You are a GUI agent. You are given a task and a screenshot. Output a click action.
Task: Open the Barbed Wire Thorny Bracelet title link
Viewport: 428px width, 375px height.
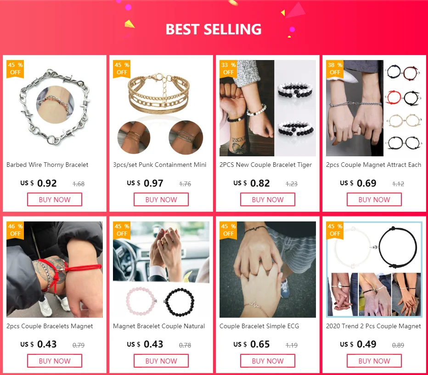click(47, 165)
